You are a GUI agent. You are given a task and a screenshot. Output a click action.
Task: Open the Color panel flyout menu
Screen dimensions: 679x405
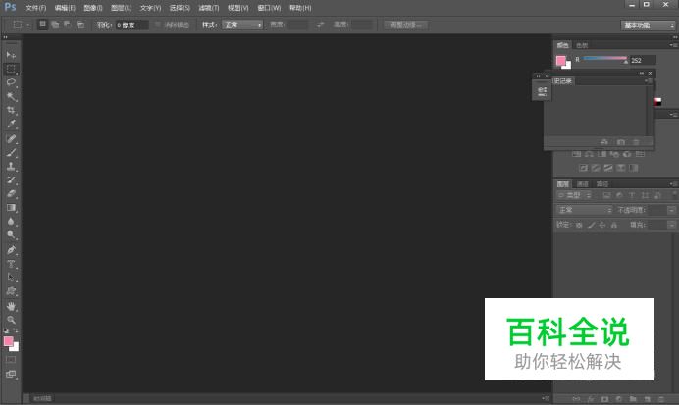[673, 45]
